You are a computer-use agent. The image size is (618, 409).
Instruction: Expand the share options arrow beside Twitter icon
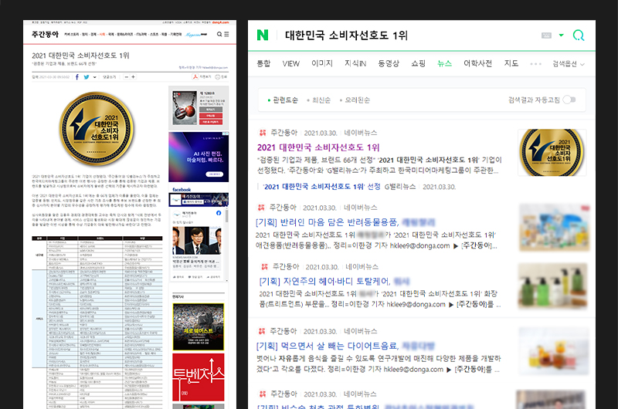coord(94,77)
